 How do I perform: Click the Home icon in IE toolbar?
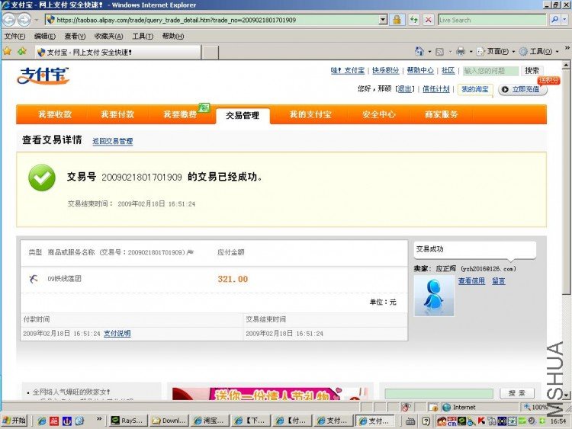(x=419, y=51)
